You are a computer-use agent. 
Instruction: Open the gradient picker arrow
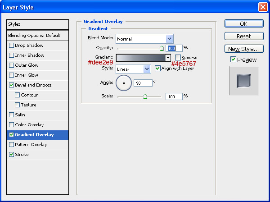168,58
